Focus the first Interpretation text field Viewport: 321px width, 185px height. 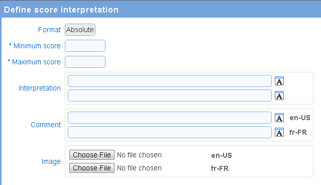pos(170,81)
